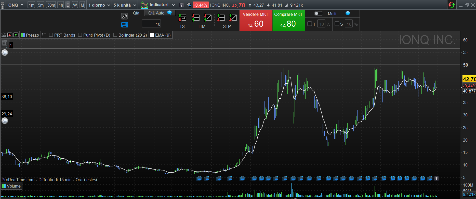Open the wrench trading settings icon
476x199 pixels.
point(124,16)
